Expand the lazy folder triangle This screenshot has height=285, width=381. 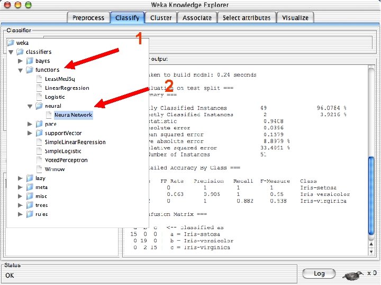(x=21, y=178)
